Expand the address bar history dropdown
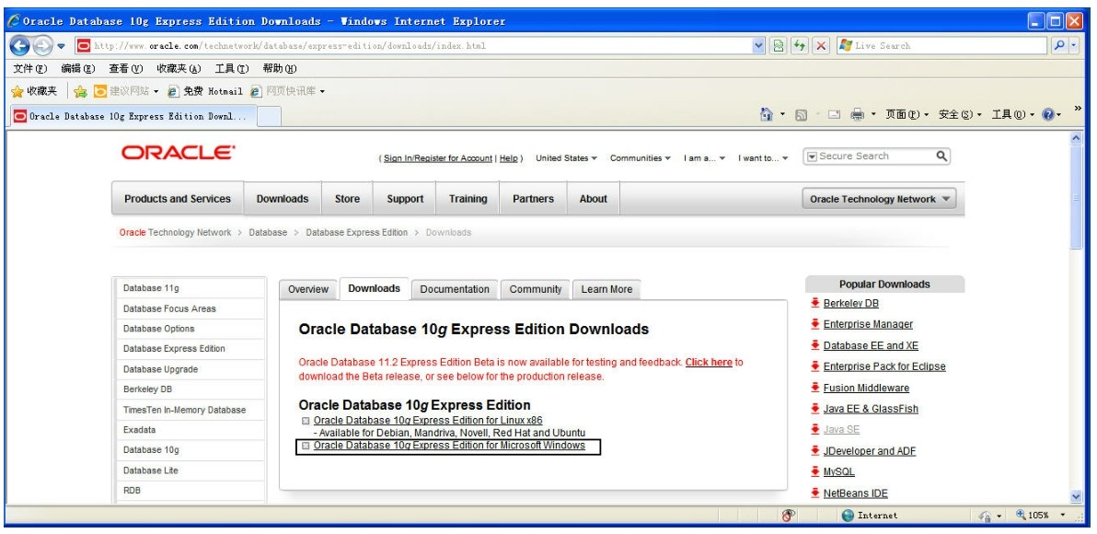1097x534 pixels. [759, 46]
